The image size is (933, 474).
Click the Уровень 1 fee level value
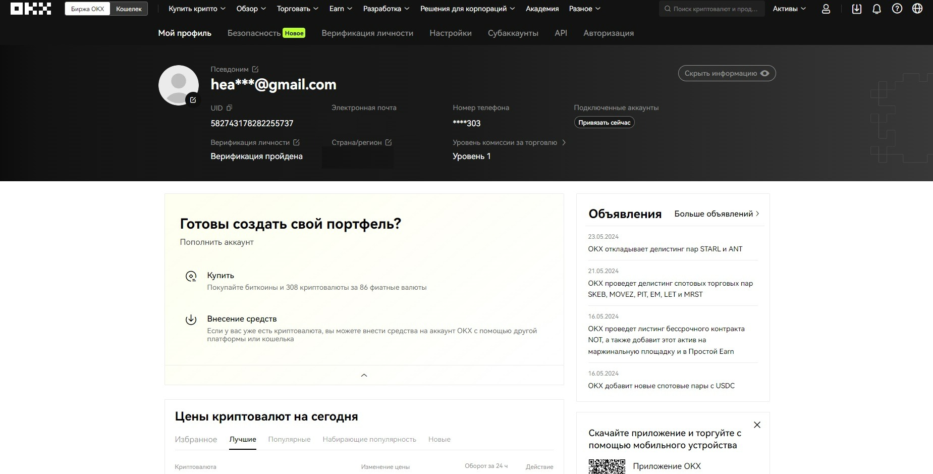click(x=472, y=156)
